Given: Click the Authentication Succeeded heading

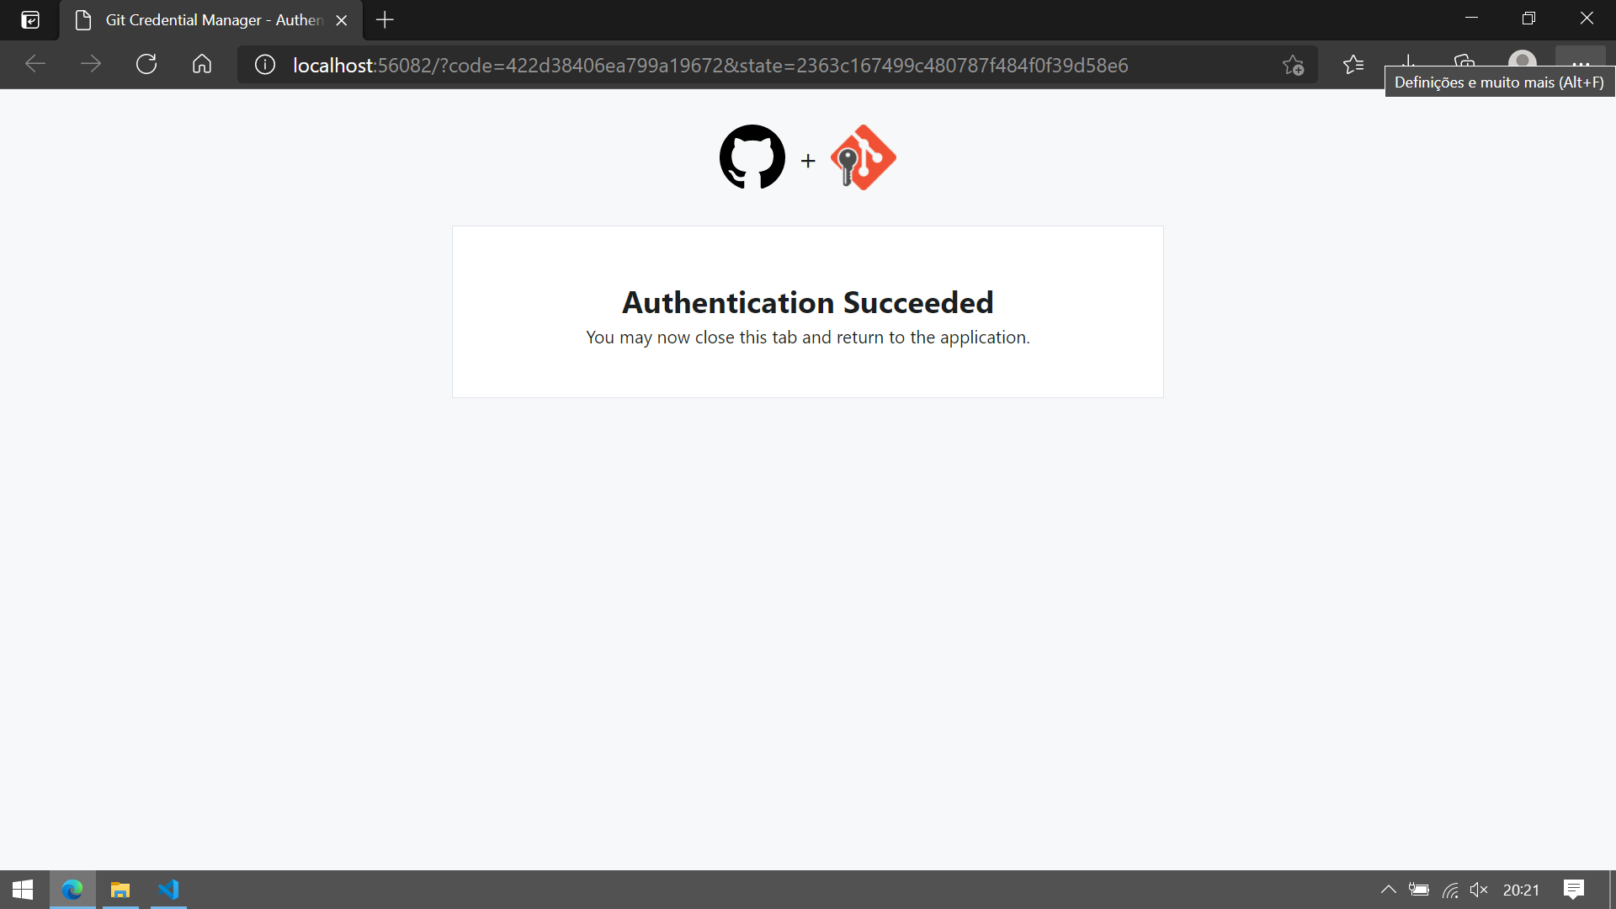Looking at the screenshot, I should click(808, 302).
